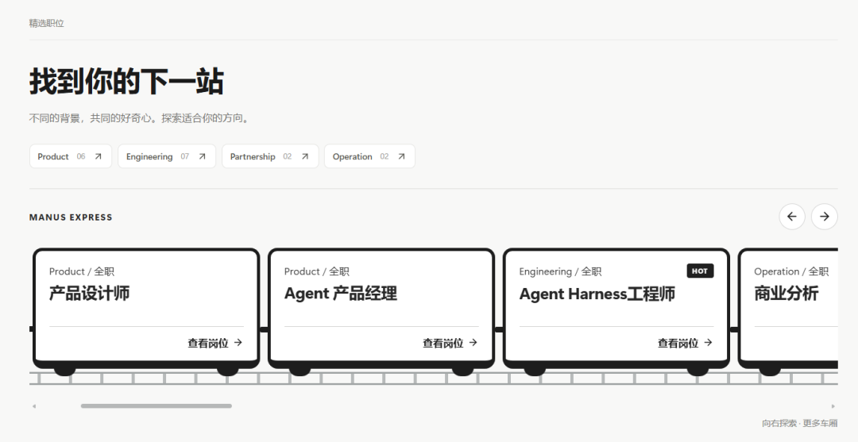Click the 02 count on Operation chip
Image resolution: width=858 pixels, height=442 pixels.
(385, 156)
